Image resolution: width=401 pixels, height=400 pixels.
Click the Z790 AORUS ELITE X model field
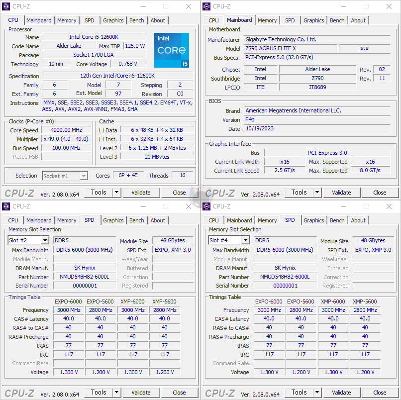point(291,48)
